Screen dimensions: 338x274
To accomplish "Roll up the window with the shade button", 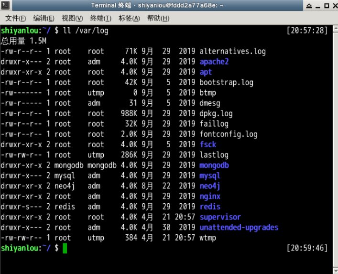I will point(310,5).
